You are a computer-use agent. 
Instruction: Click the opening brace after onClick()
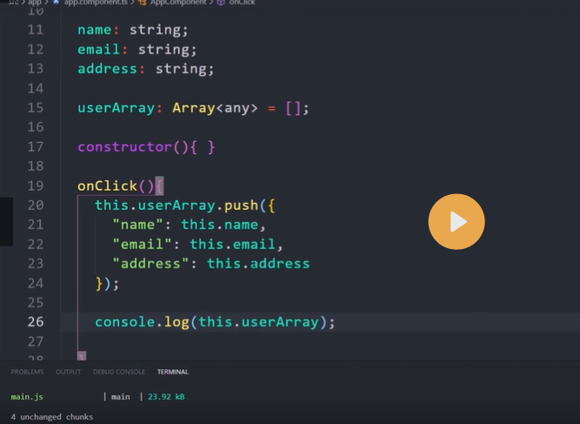(159, 185)
